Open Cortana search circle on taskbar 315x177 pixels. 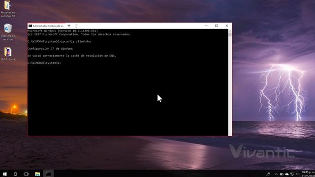click(x=15, y=174)
